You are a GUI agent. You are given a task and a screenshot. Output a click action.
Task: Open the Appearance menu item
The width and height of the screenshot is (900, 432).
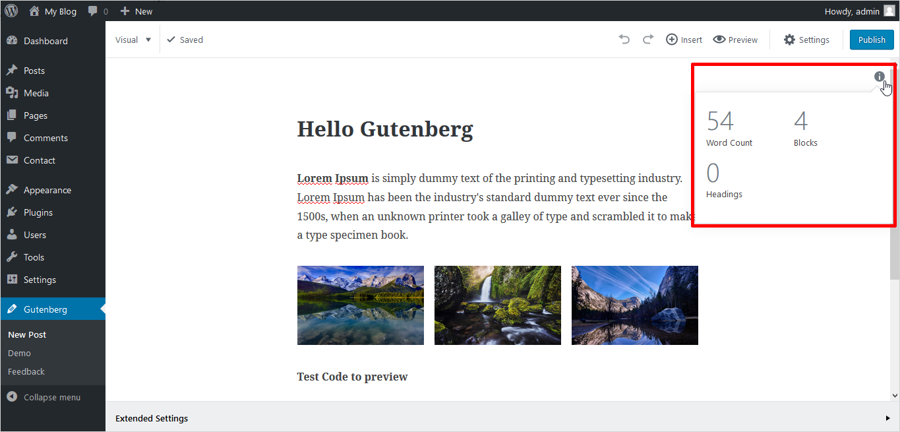click(47, 190)
